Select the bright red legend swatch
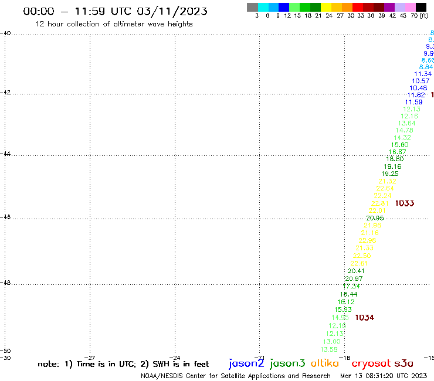Screen dimensions: 434x381 358,7
